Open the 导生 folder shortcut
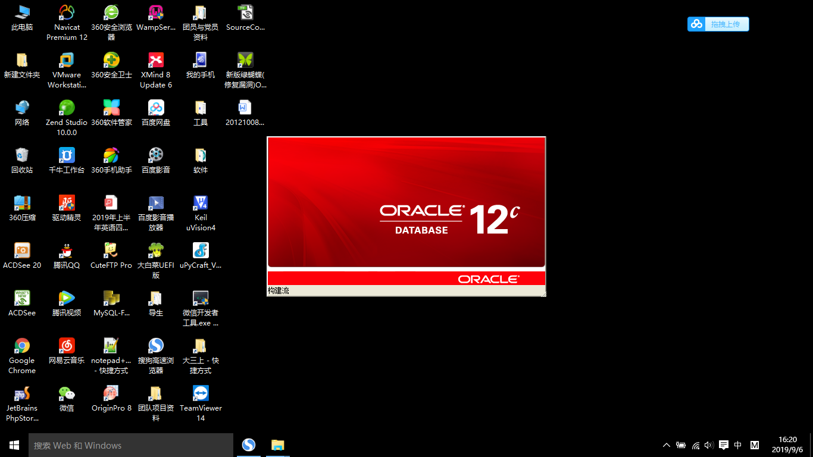Screen dimensions: 813x457 pos(156,303)
